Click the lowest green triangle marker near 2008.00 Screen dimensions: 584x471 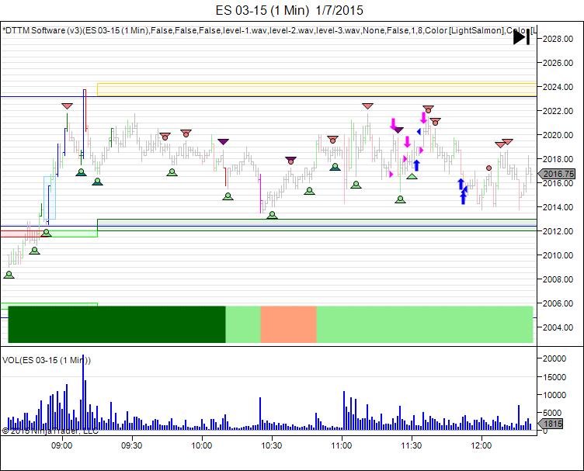point(9,275)
